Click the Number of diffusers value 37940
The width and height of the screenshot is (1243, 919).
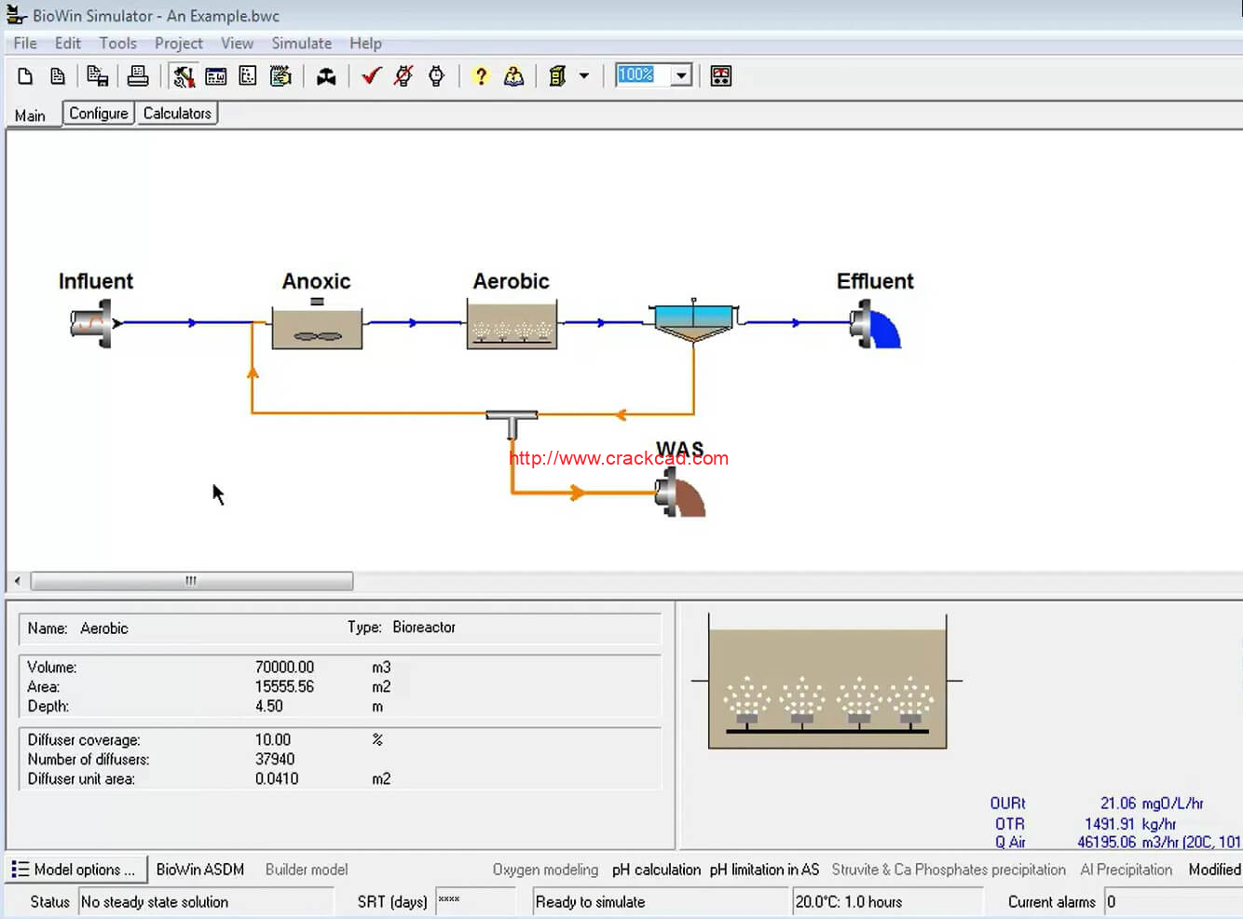click(275, 760)
